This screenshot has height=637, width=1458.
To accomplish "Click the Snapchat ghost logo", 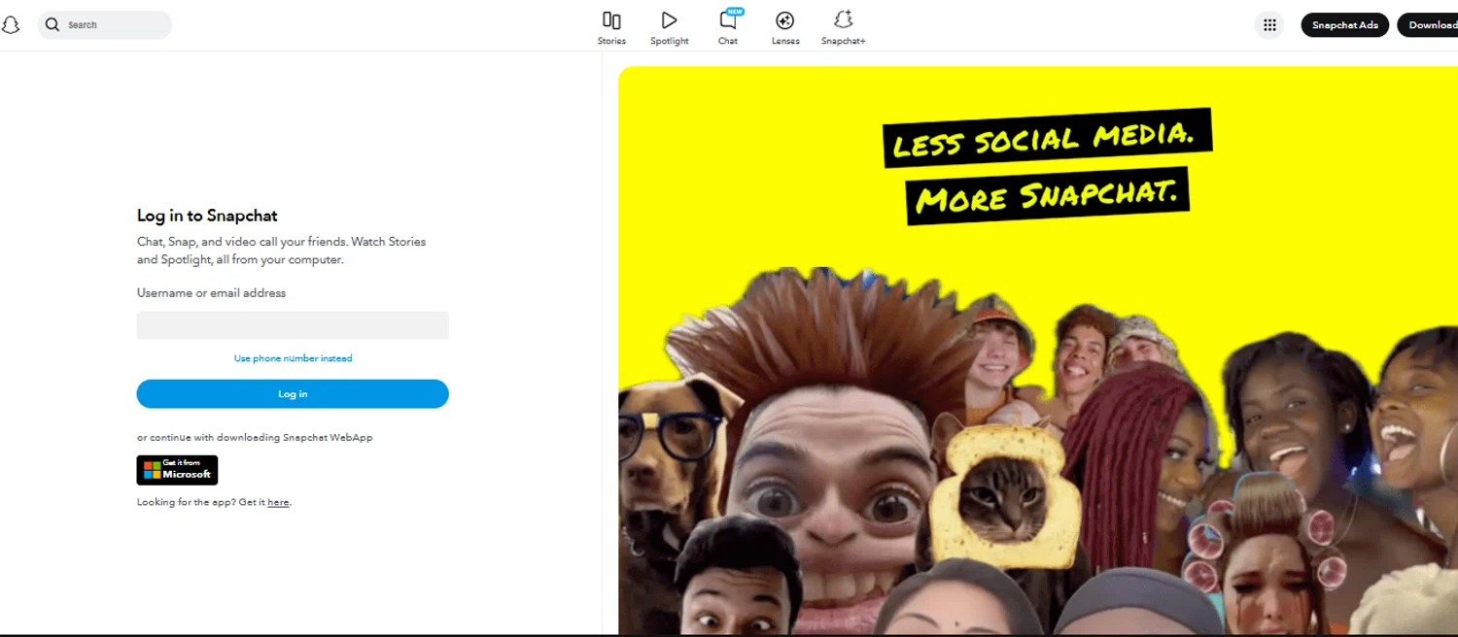I will tap(10, 25).
